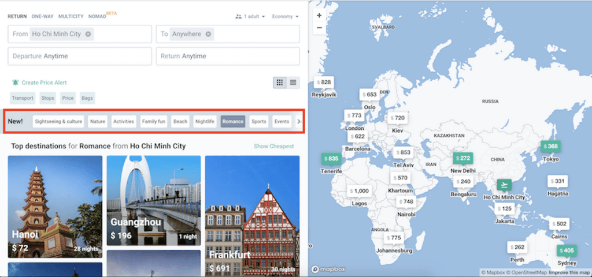This screenshot has height=277, width=592.
Task: Open the Departure Anytime date field
Action: click(x=80, y=56)
